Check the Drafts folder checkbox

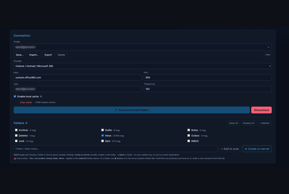tap(103, 130)
